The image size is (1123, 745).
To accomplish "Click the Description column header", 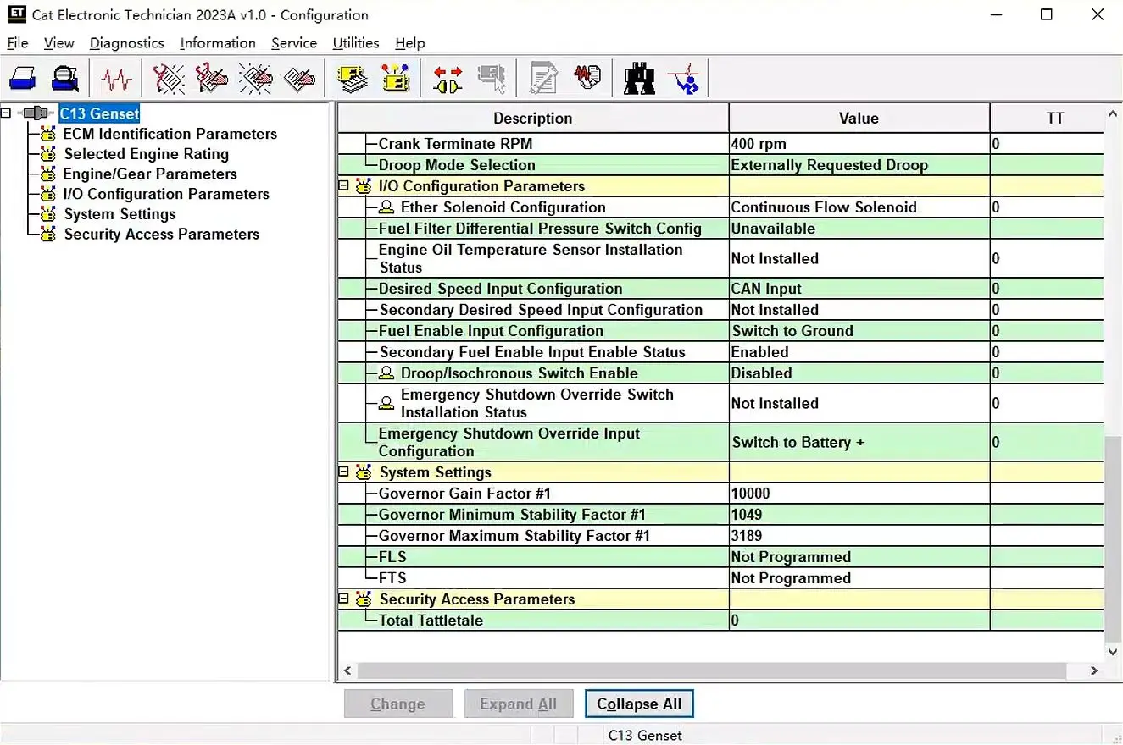I will 533,119.
